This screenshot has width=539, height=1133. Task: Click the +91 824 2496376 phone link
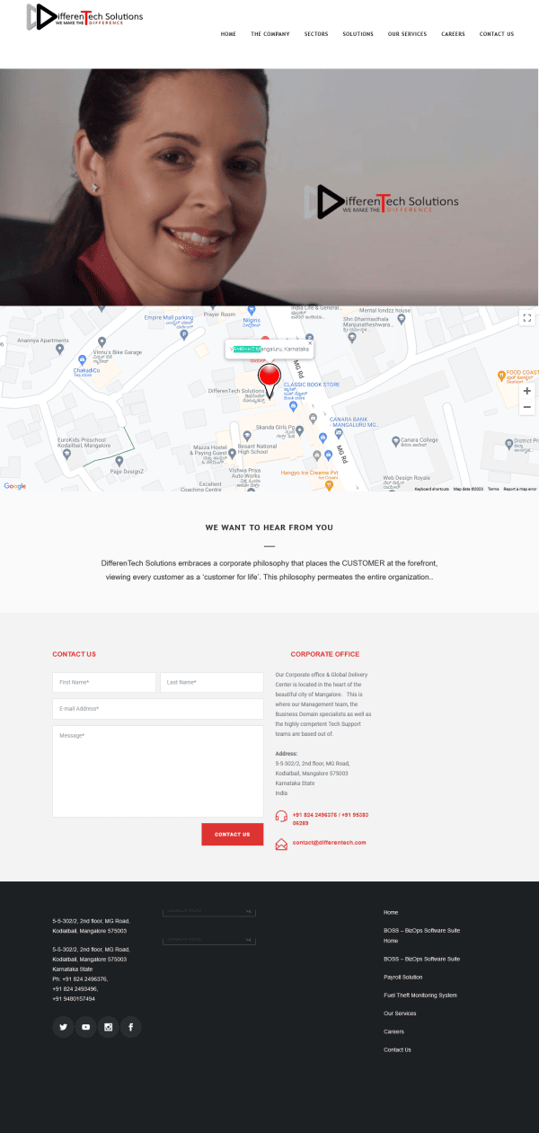coord(315,815)
